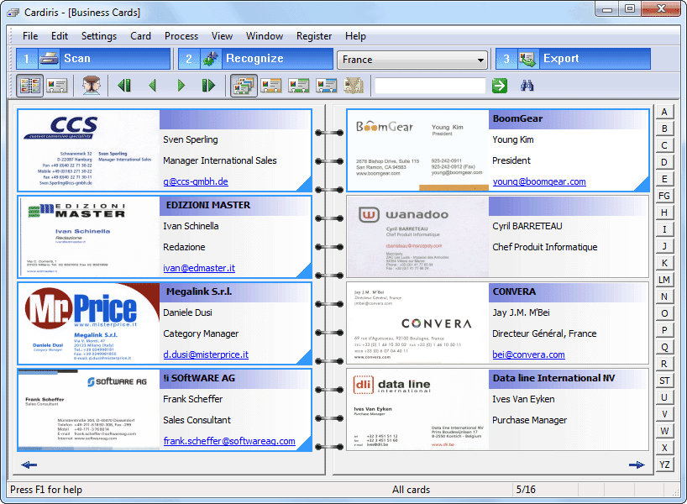687x504 pixels.
Task: Open the View menu
Action: (222, 36)
